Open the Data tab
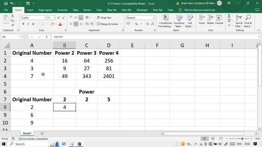 coord(75,10)
